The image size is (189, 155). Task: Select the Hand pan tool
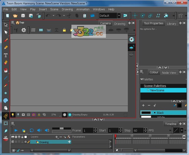[6, 108]
